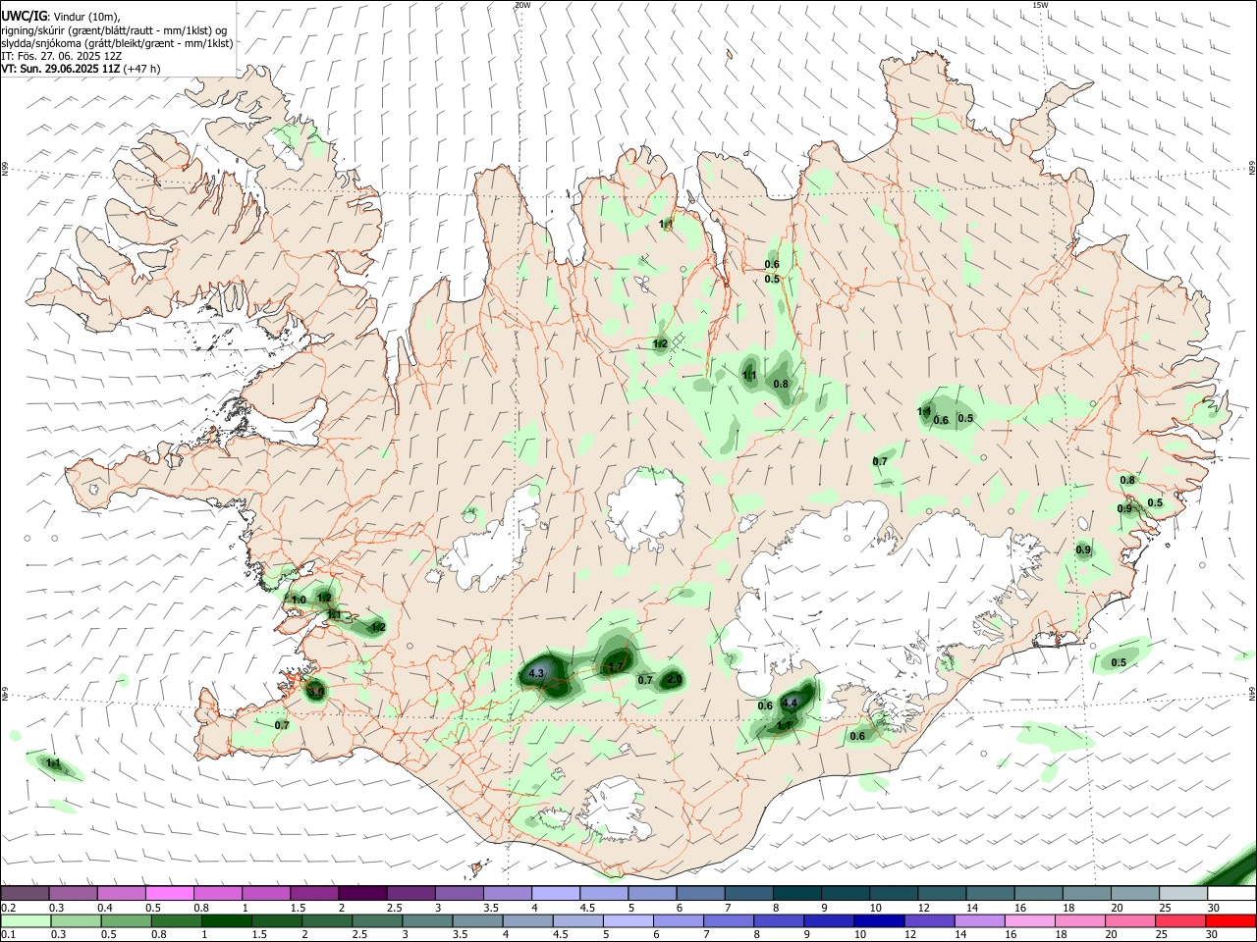Select the bright red swatch above 30 label
This screenshot has width=1257, height=942.
click(1230, 920)
